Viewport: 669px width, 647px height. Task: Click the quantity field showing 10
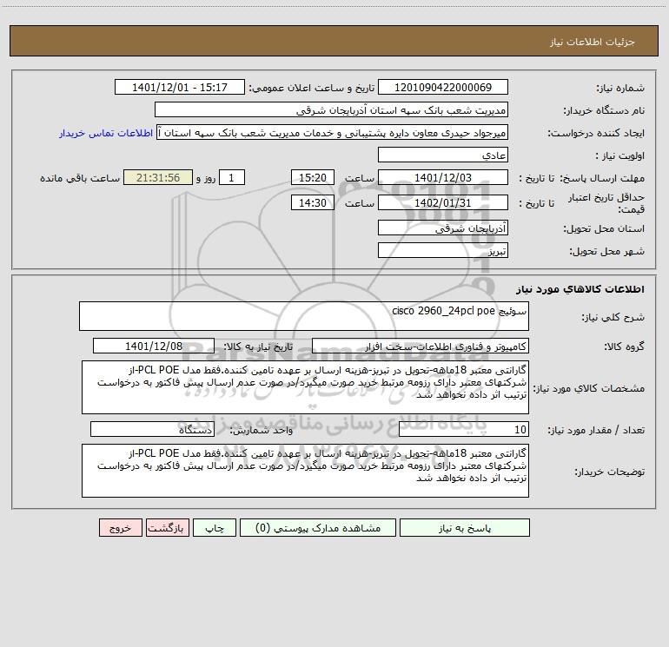tap(464, 430)
